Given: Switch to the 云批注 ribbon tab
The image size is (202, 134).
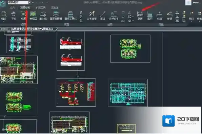Looking at the screenshot, I should tap(55, 8).
